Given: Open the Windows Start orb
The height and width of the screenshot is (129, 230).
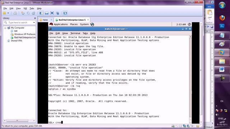Looking at the screenshot, I should tap(222, 5).
